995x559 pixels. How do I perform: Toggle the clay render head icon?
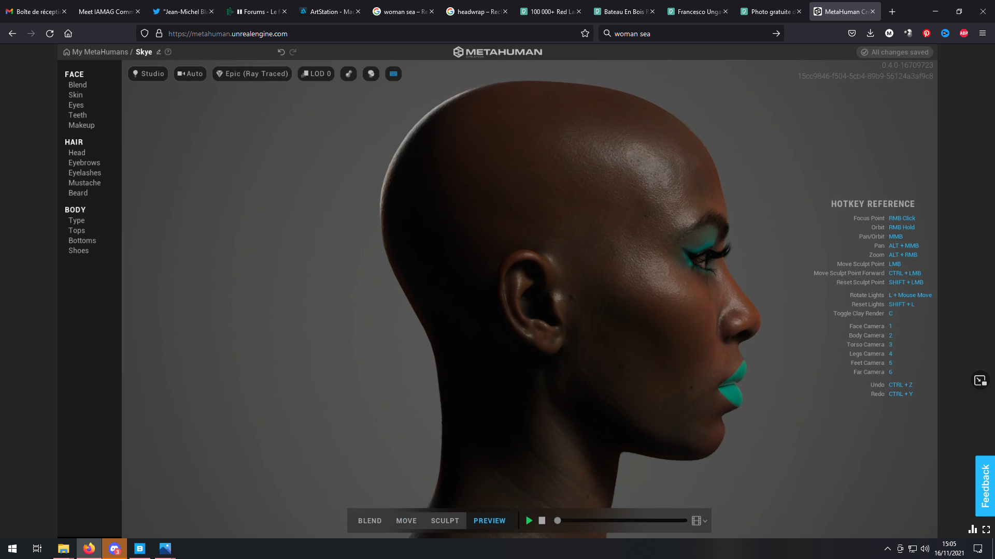point(371,73)
